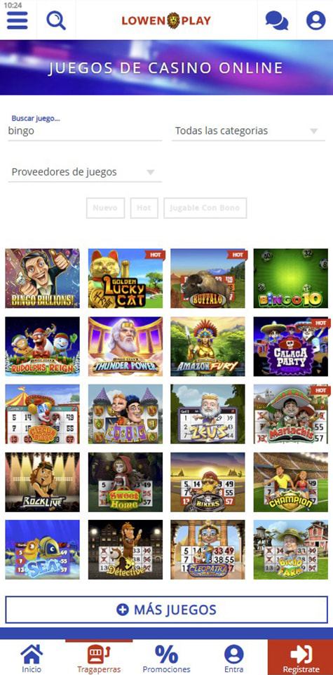
Task: Open the user profile icon at top
Action: click(315, 20)
